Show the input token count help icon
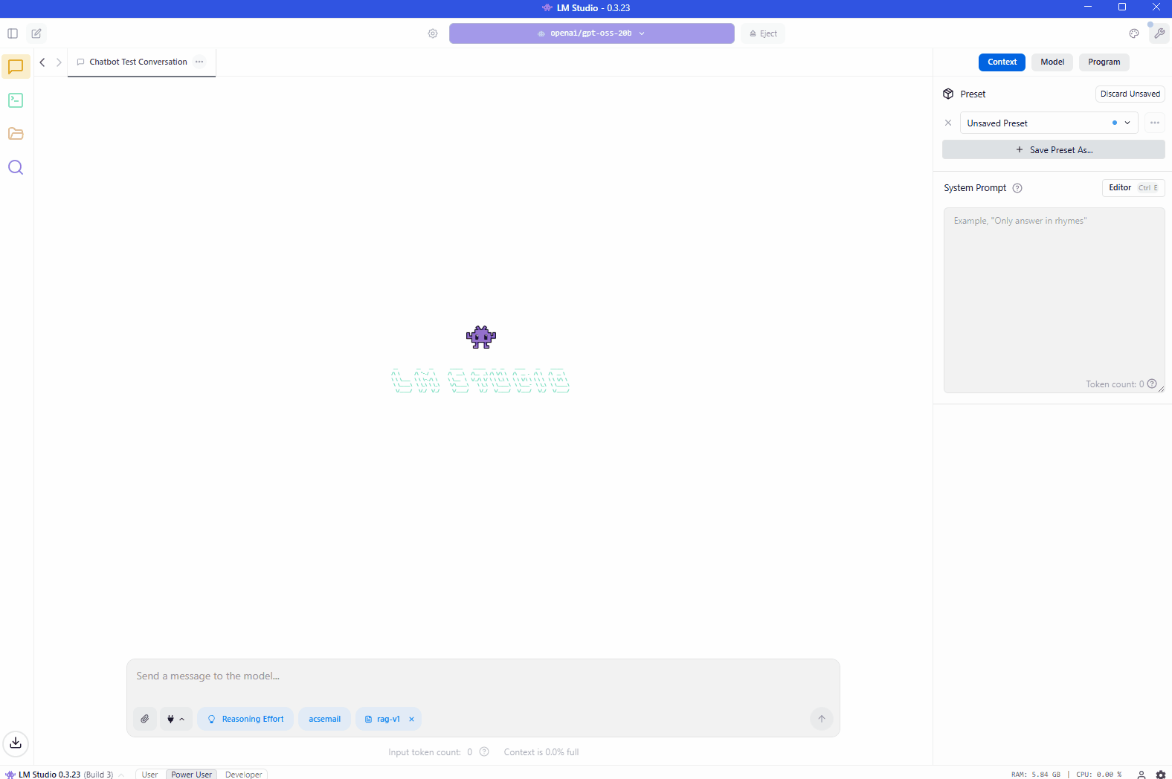This screenshot has height=779, width=1172. (484, 751)
